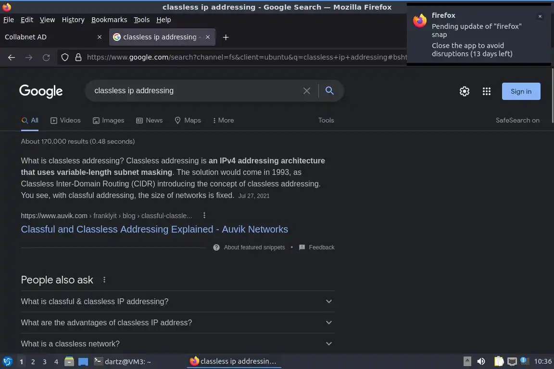Click the browser forward arrow
The image size is (554, 369).
29,57
